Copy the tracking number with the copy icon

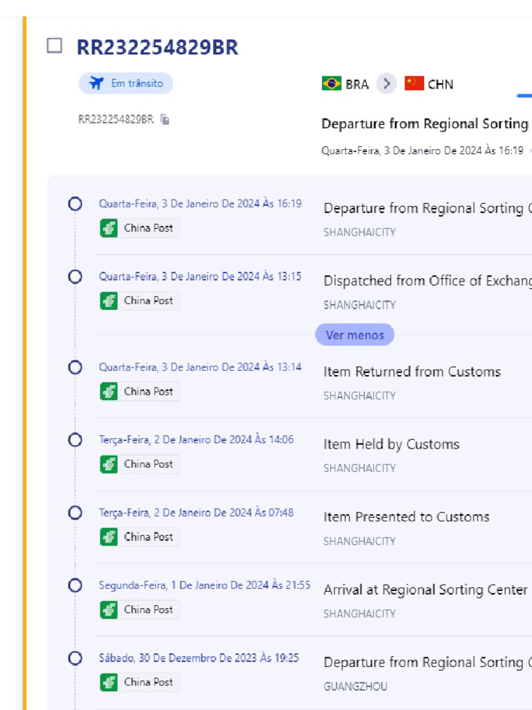165,119
